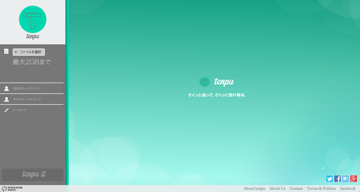Click the Hatena Bookmark share icon
Viewport: 360px width, 192px height.
(x=346, y=179)
